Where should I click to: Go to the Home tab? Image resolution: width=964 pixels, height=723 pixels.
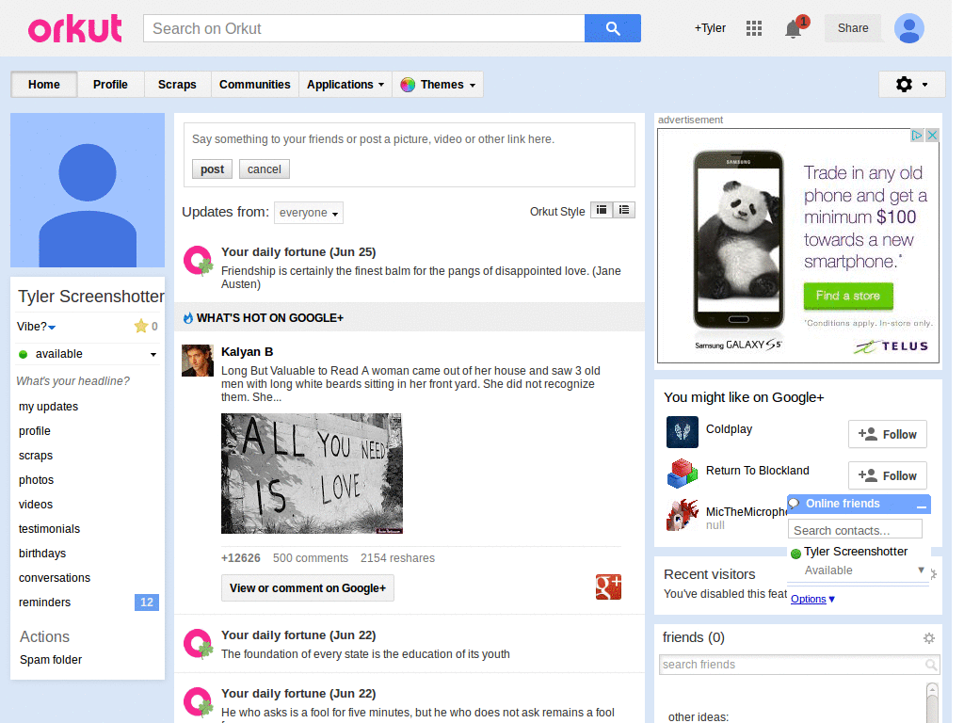43,85
